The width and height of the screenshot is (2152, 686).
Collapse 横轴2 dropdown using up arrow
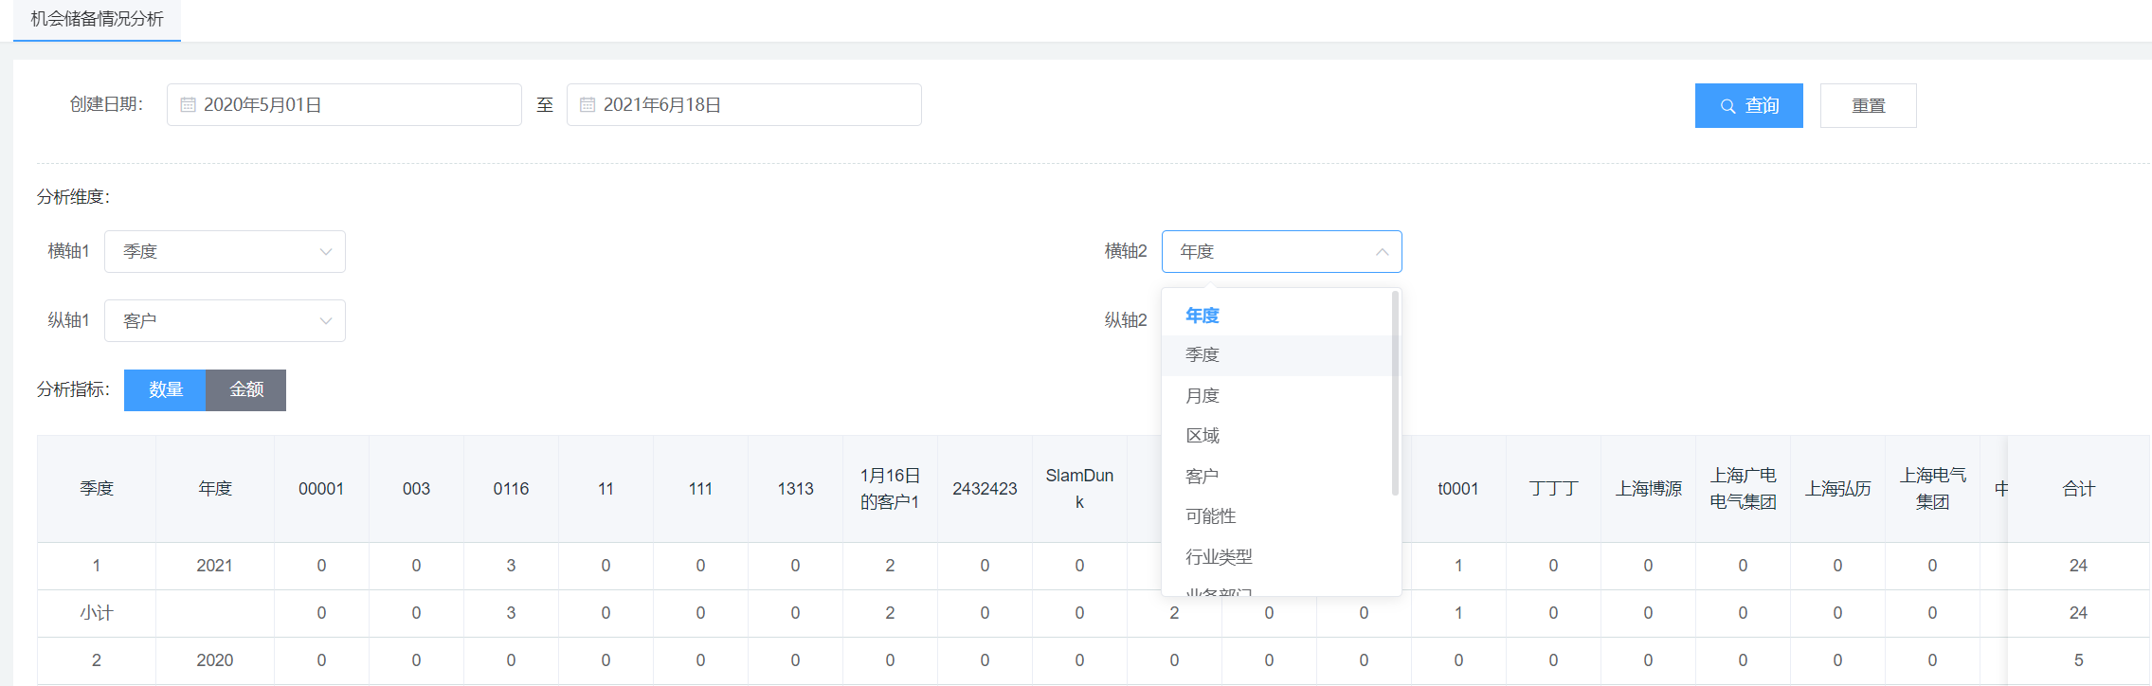1382,252
